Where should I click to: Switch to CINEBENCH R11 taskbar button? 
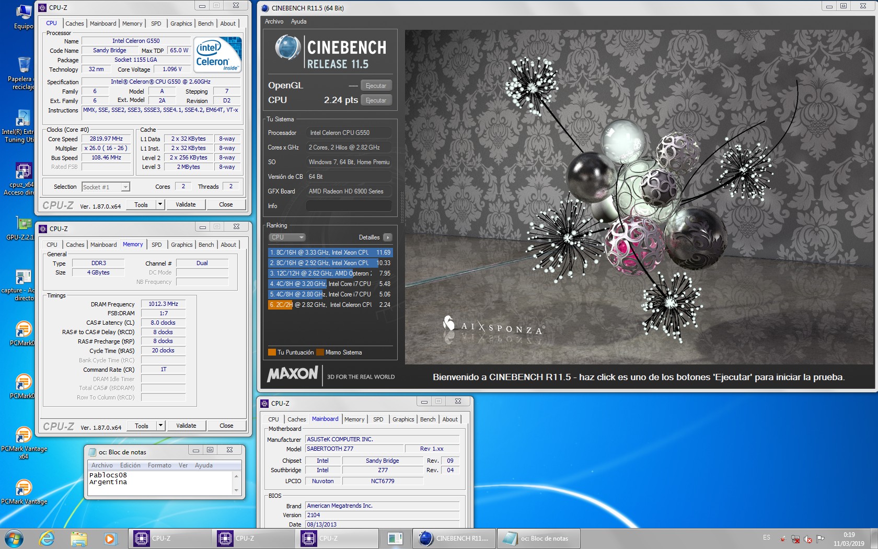click(x=454, y=538)
